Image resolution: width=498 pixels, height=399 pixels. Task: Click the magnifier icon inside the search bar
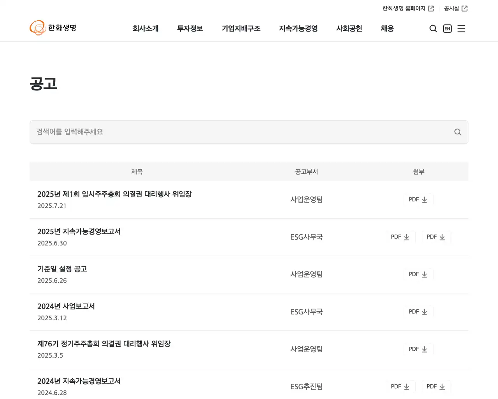(x=458, y=132)
